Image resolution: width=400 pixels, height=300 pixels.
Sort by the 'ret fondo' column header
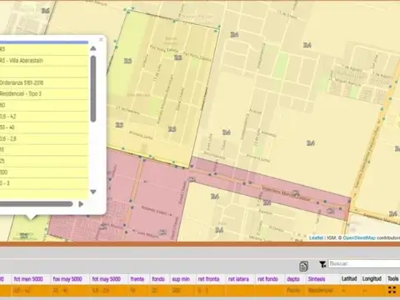coord(267,279)
